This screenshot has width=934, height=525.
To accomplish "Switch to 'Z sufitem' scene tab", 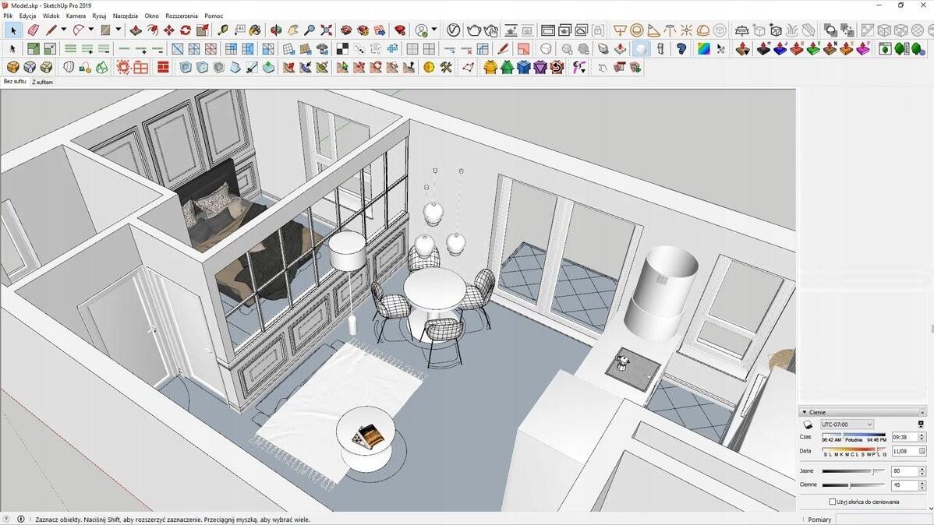I will pyautogui.click(x=41, y=82).
